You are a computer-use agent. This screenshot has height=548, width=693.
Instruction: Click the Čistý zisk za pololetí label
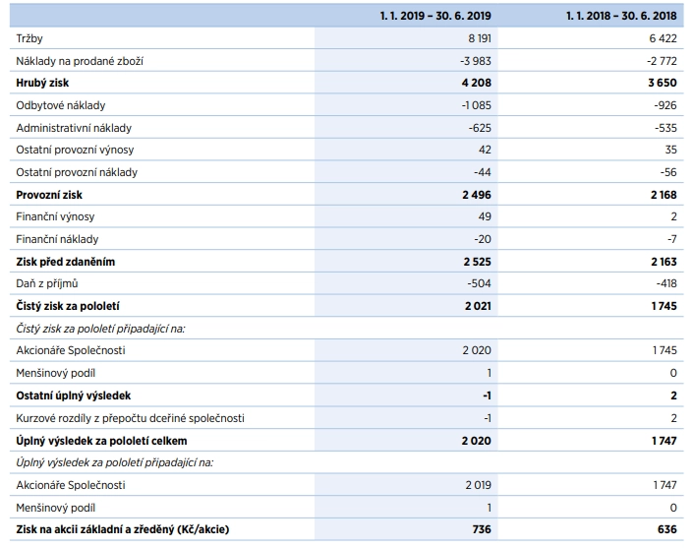coord(68,306)
